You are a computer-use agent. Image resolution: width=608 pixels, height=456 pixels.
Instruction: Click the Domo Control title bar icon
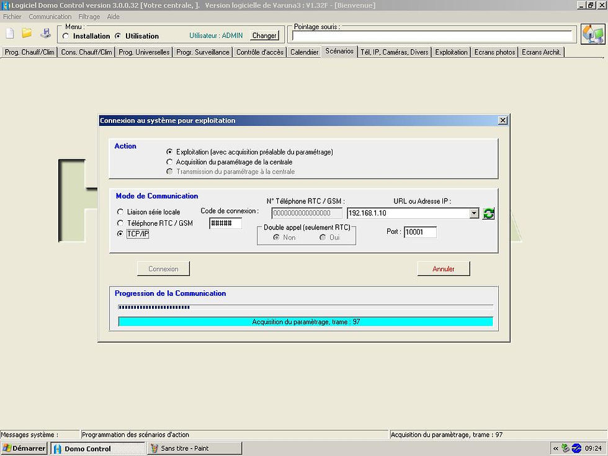click(x=6, y=6)
